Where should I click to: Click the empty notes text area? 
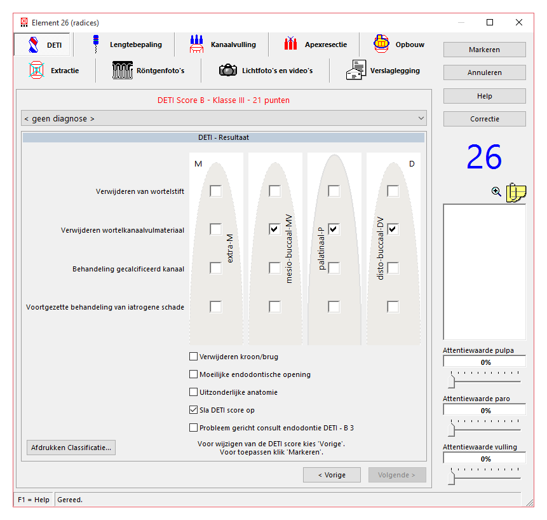(x=484, y=272)
